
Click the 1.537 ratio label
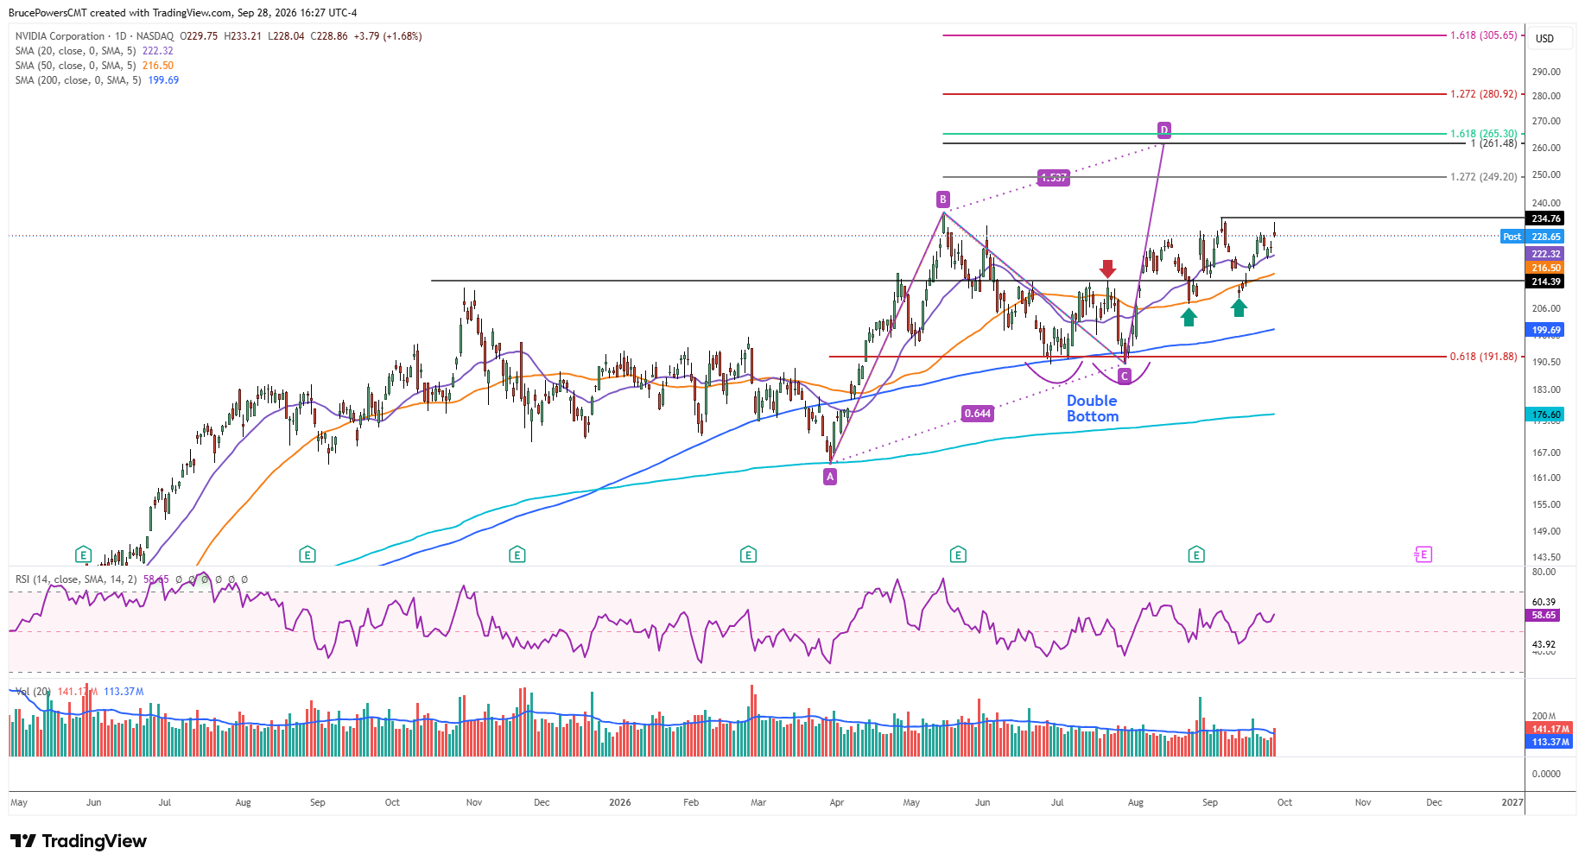click(x=1054, y=178)
